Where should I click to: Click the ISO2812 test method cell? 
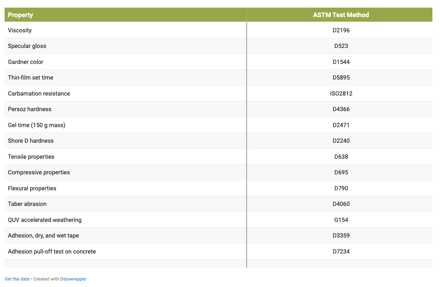tap(341, 94)
